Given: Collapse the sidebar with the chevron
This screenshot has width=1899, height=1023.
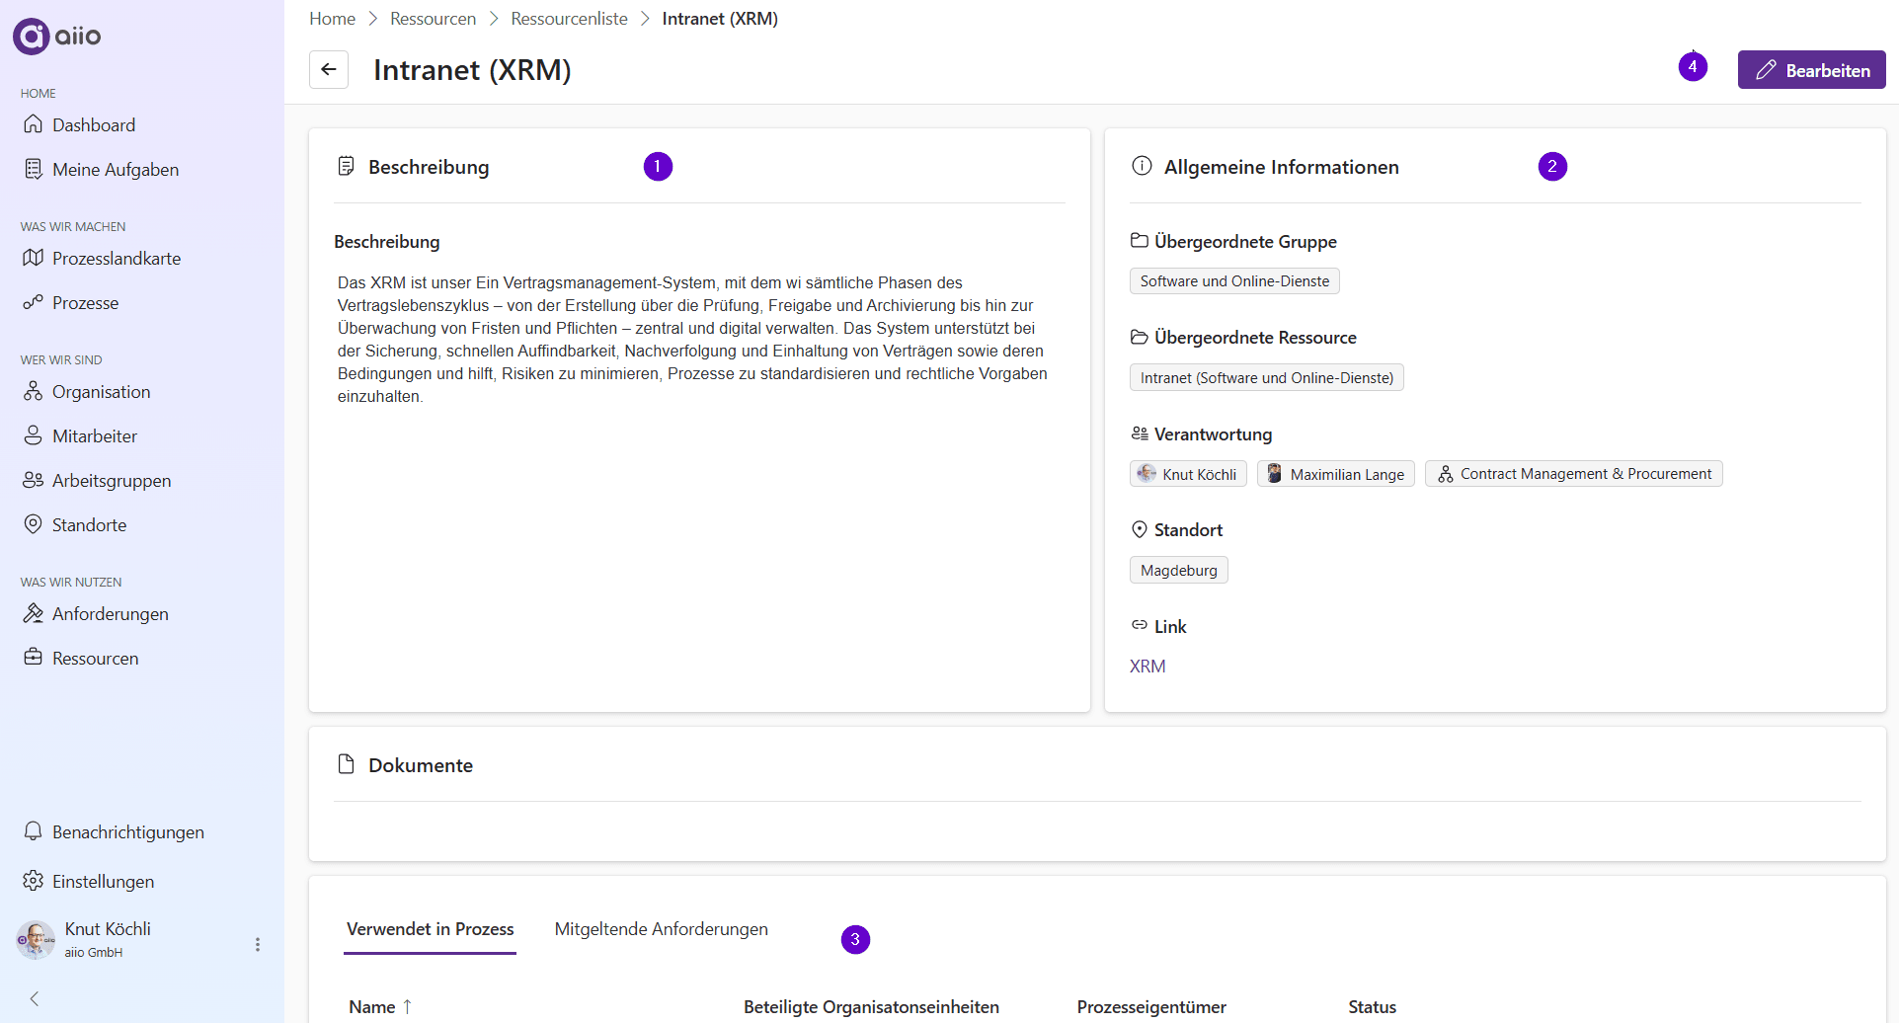Looking at the screenshot, I should 35,999.
